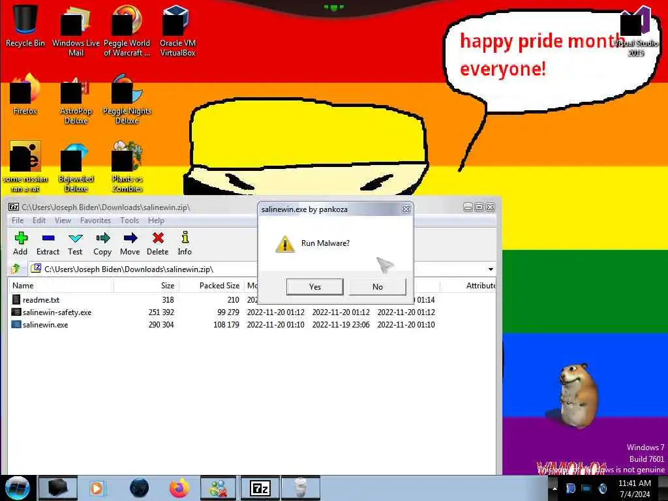Go up one folder level icon
This screenshot has width=668, height=501.
click(x=16, y=268)
